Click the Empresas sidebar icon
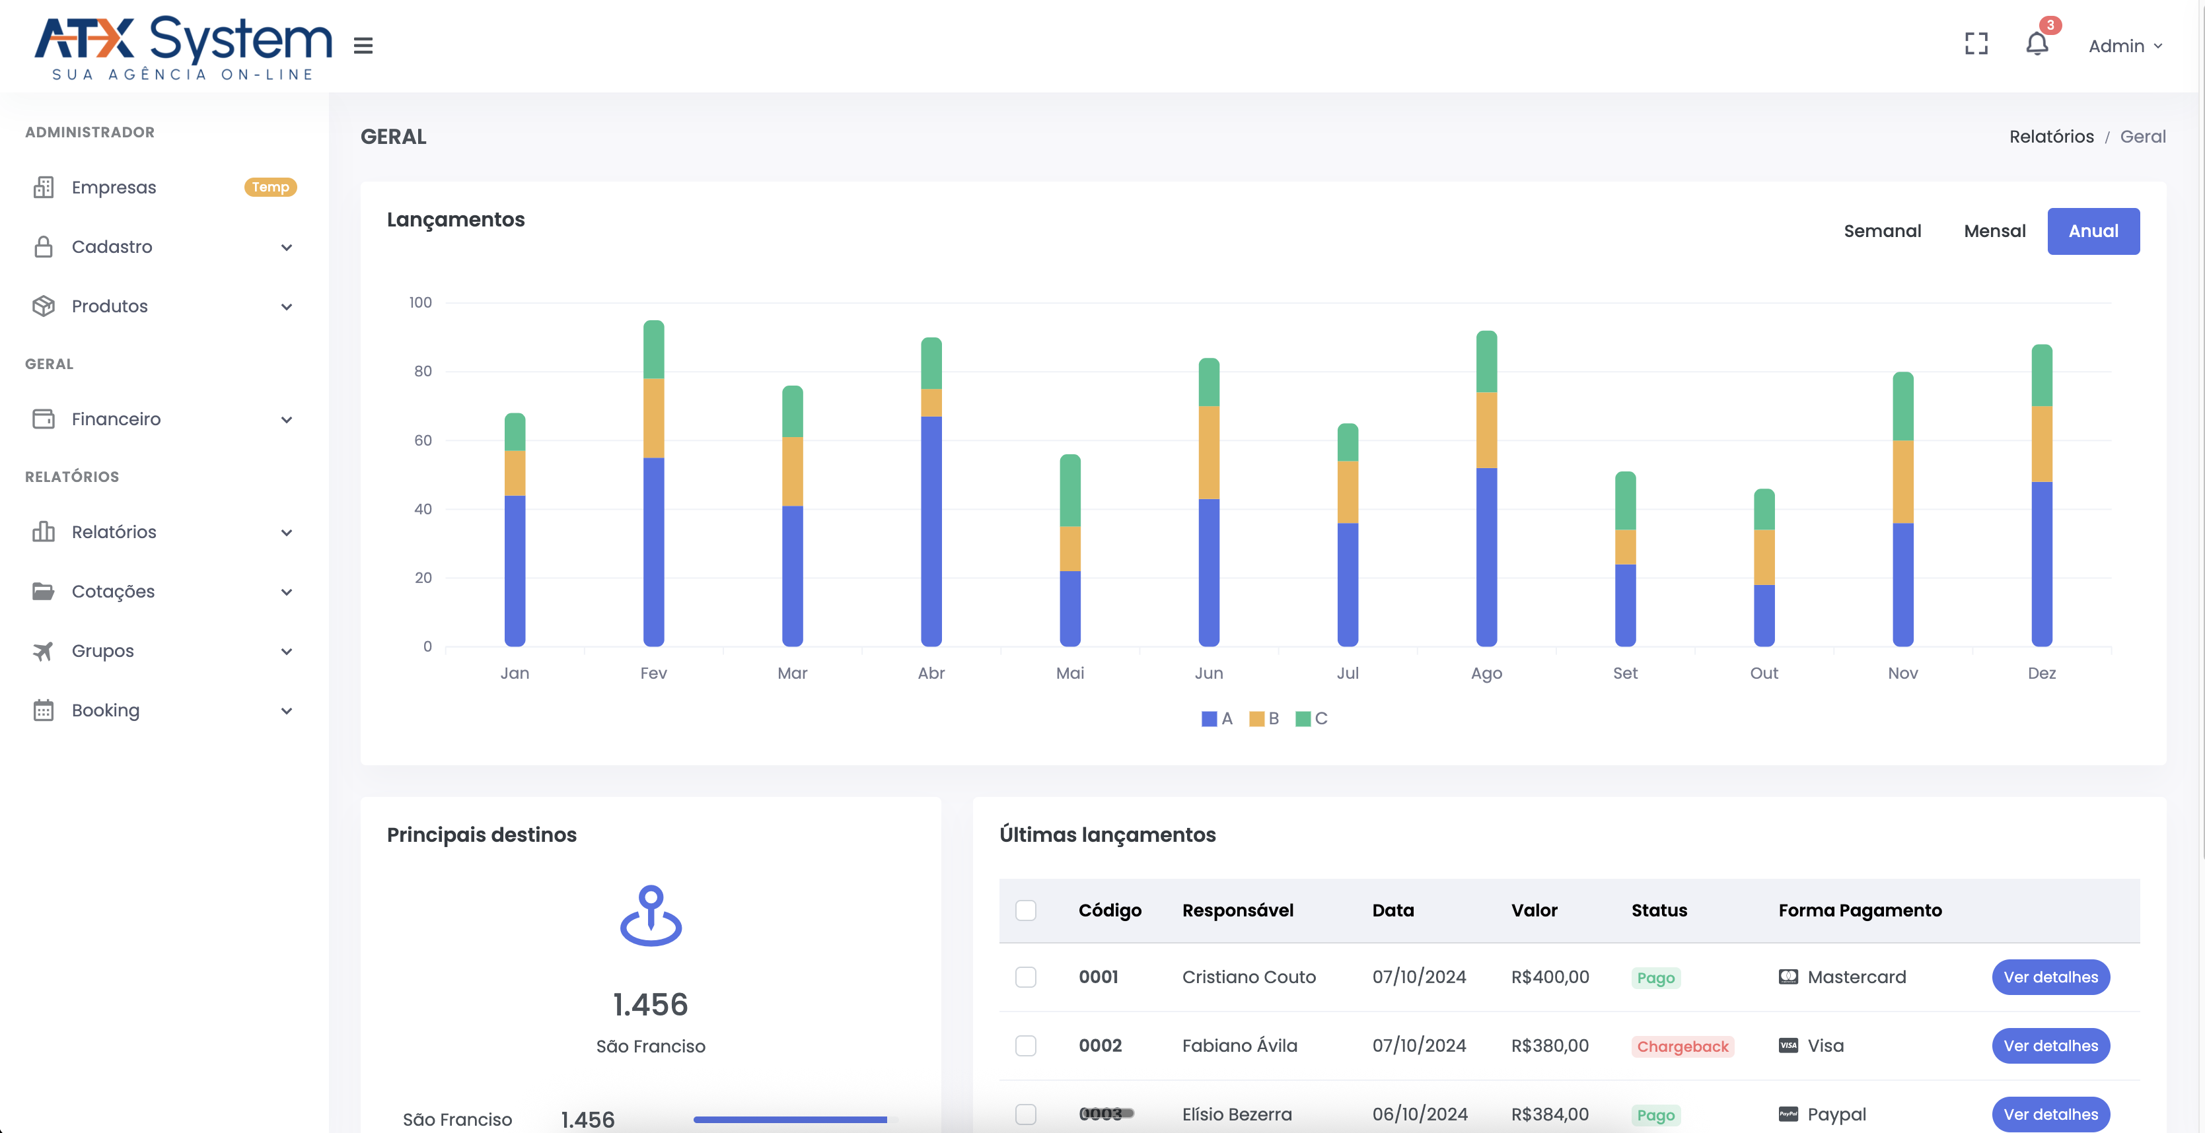The width and height of the screenshot is (2205, 1133). coord(44,187)
